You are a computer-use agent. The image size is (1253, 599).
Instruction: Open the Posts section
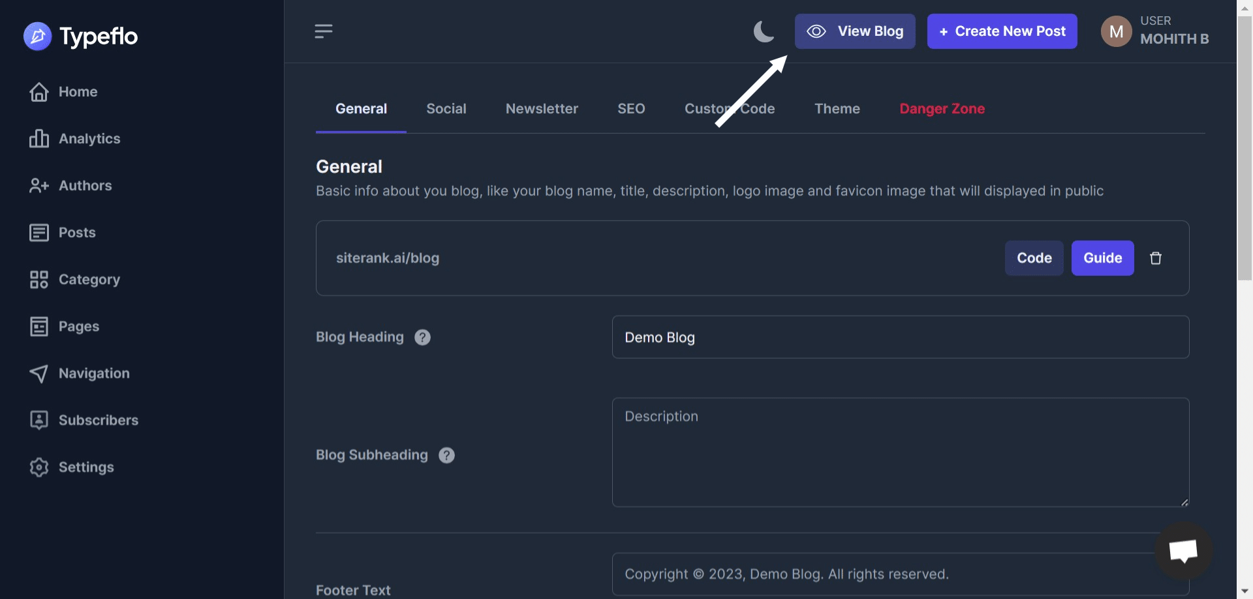tap(78, 232)
